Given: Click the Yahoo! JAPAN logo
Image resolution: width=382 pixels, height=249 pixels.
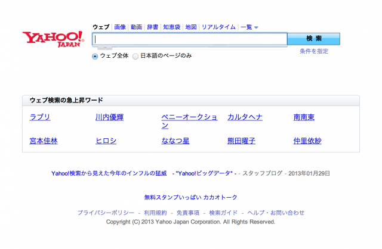Looking at the screenshot, I should point(53,39).
